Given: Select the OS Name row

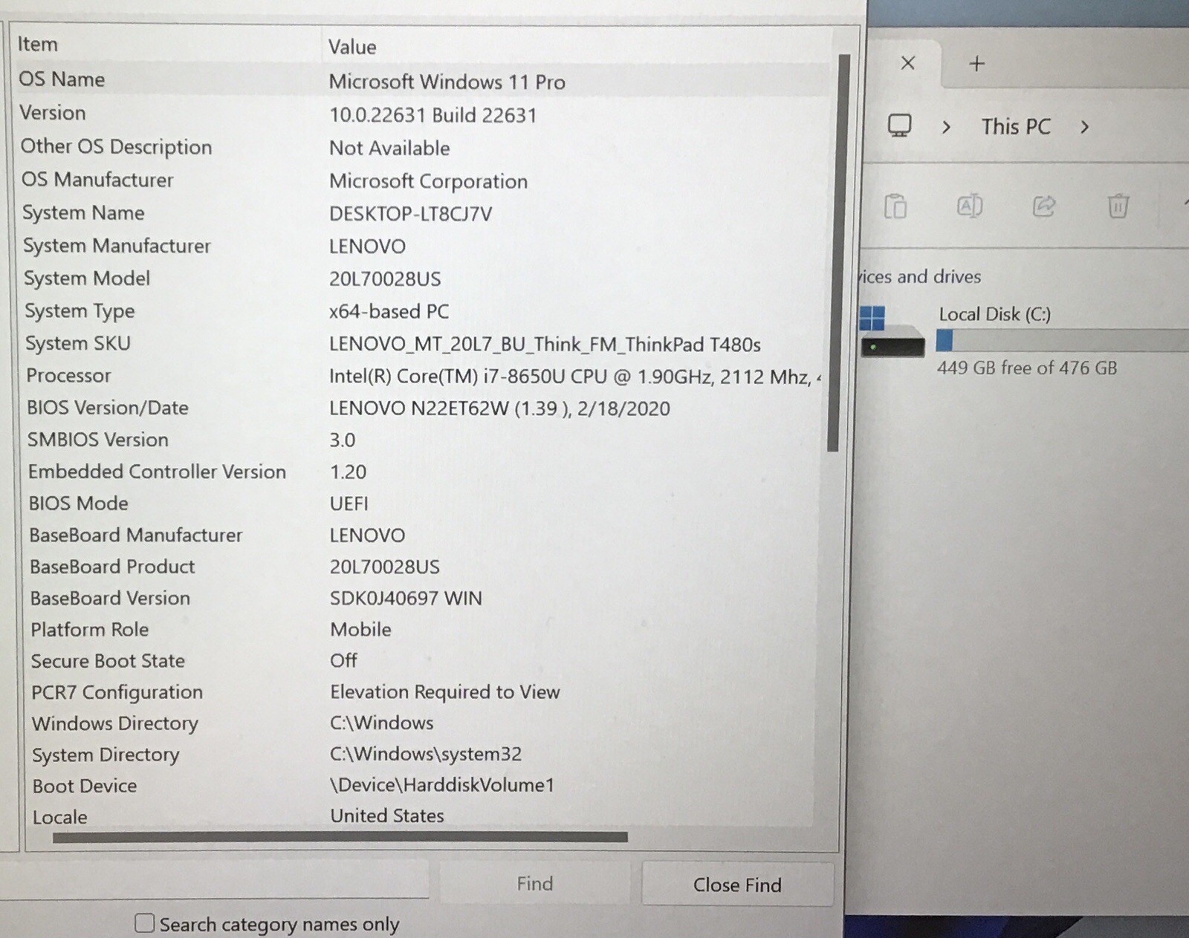Looking at the screenshot, I should (421, 80).
